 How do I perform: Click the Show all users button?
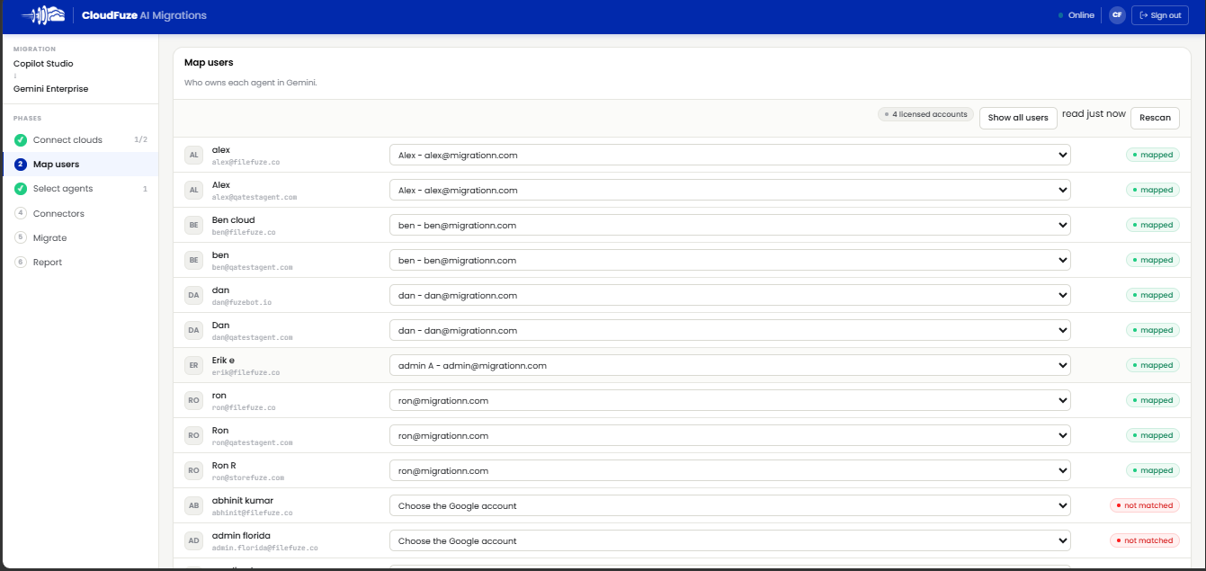click(1018, 118)
